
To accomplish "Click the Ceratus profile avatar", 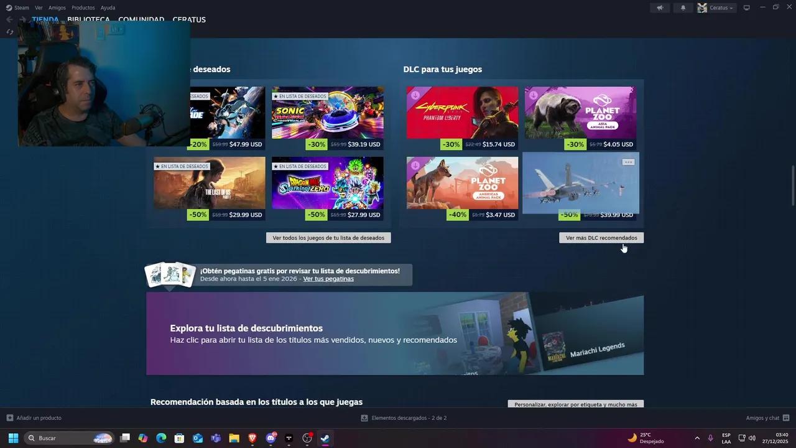I will pyautogui.click(x=702, y=8).
